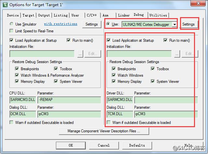The width and height of the screenshot is (208, 154).
Task: Click the empty Driver DLL Parameter field
Action: [166, 100]
